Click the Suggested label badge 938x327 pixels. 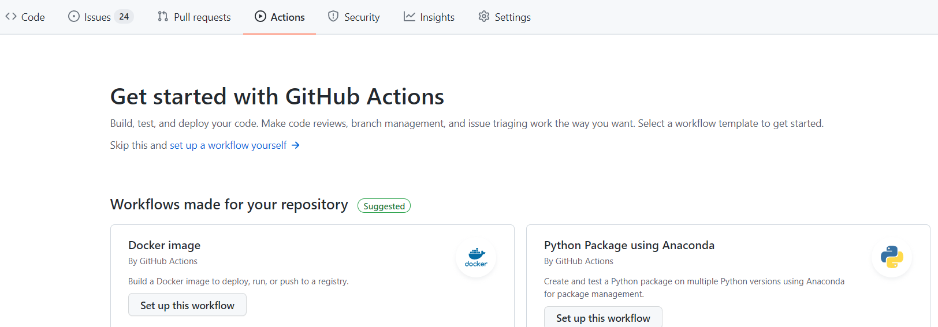[384, 206]
